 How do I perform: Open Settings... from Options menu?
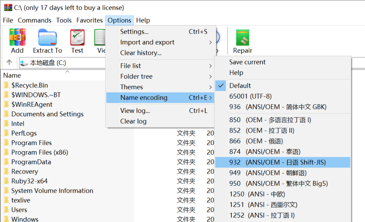[134, 32]
